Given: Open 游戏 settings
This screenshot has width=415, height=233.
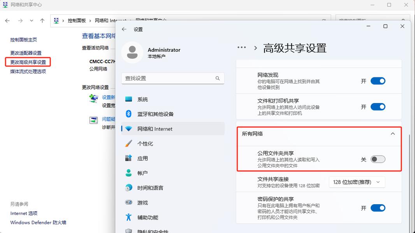Looking at the screenshot, I should point(143,202).
